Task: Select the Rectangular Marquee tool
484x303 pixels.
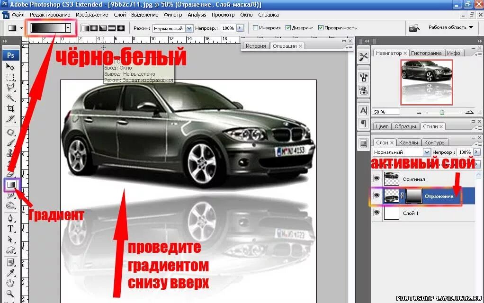Action: click(x=10, y=77)
